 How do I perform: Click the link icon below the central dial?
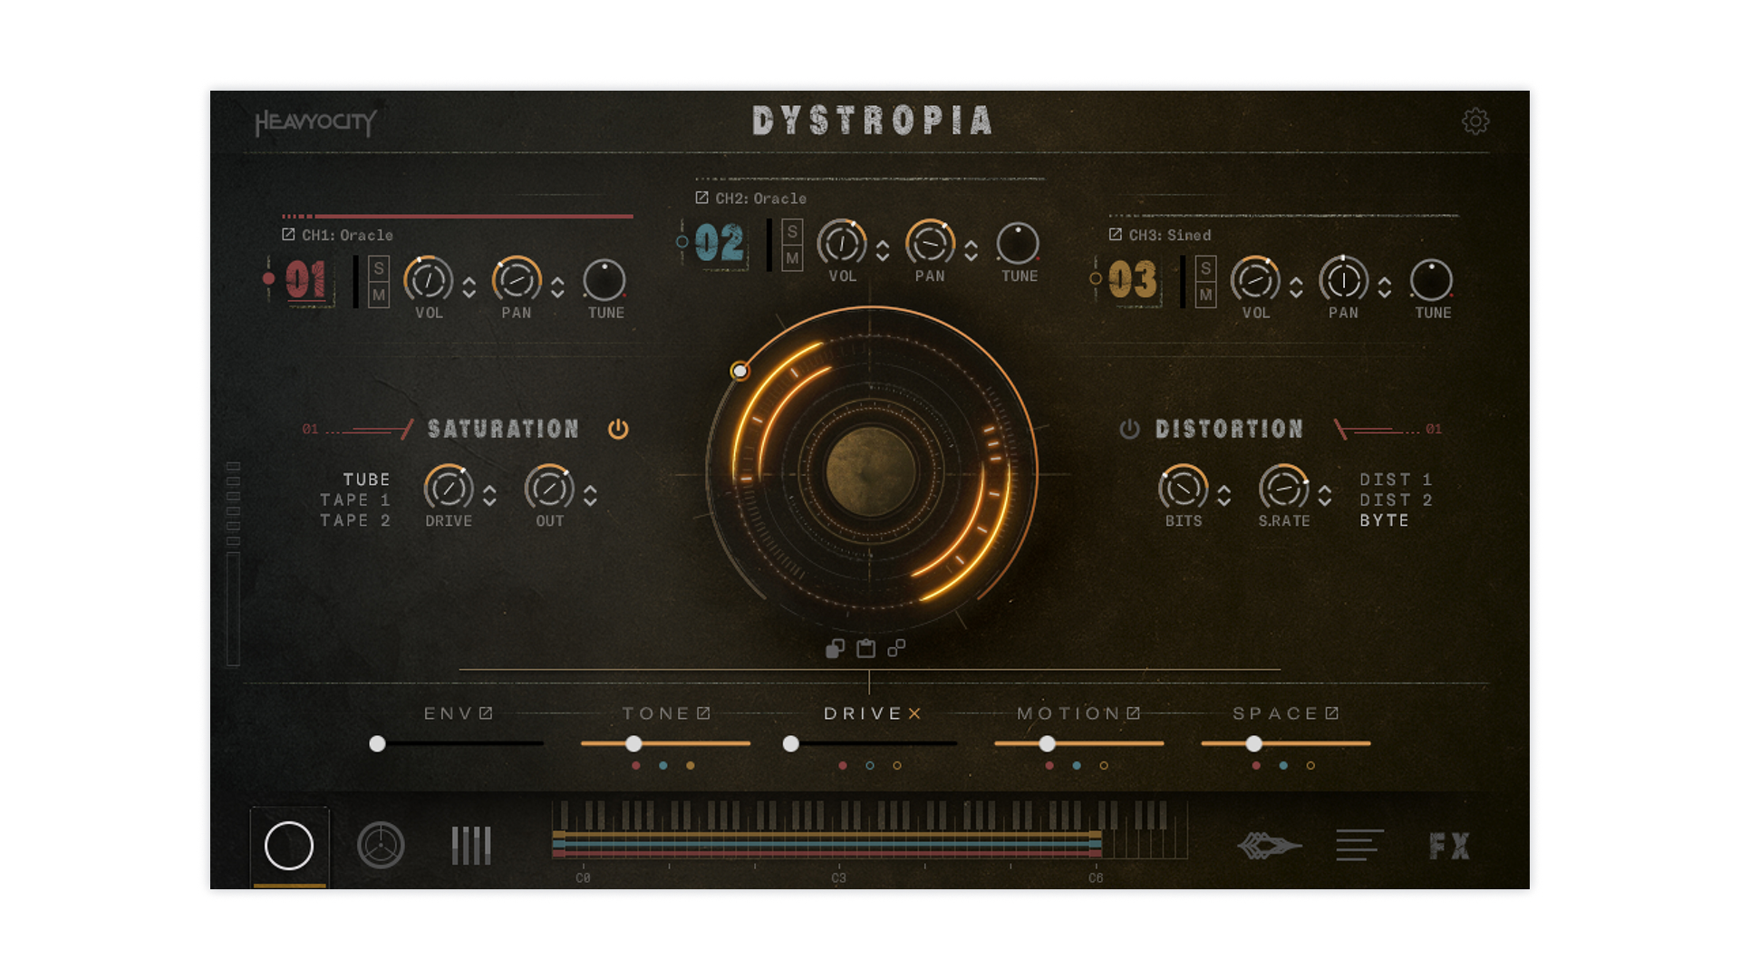(897, 649)
